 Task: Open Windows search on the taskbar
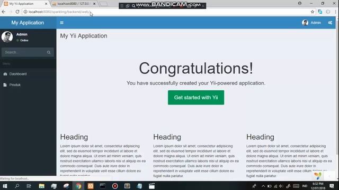17,186
